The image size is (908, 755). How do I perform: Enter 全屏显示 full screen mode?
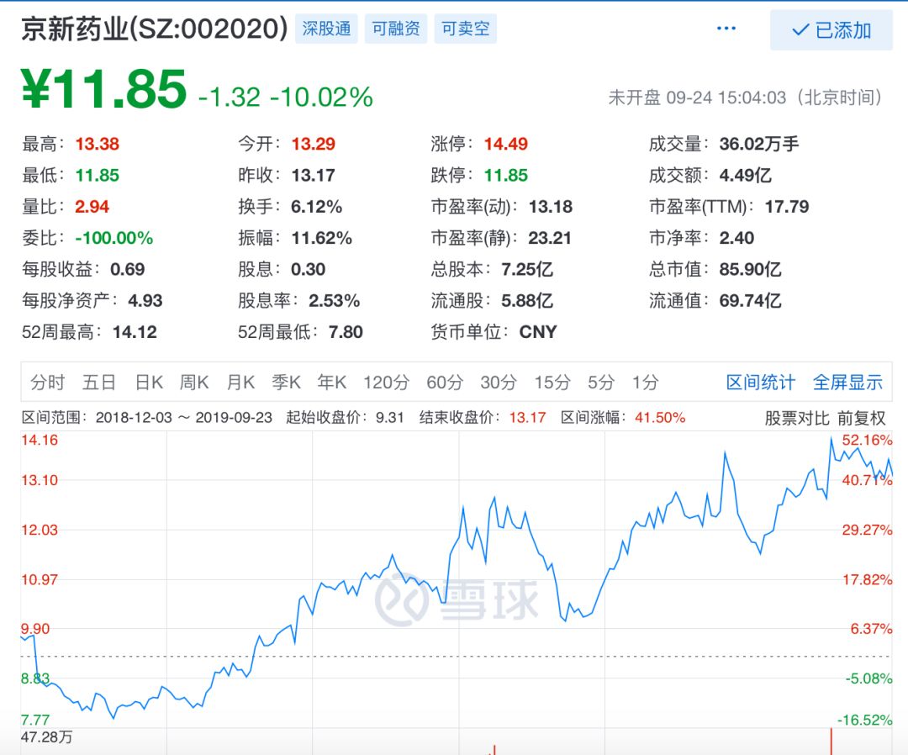tap(849, 382)
